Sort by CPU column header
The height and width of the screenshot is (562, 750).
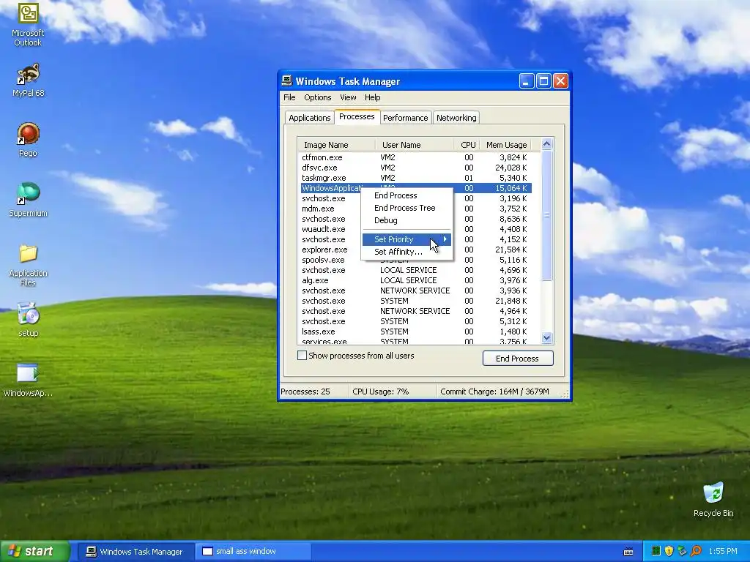467,145
